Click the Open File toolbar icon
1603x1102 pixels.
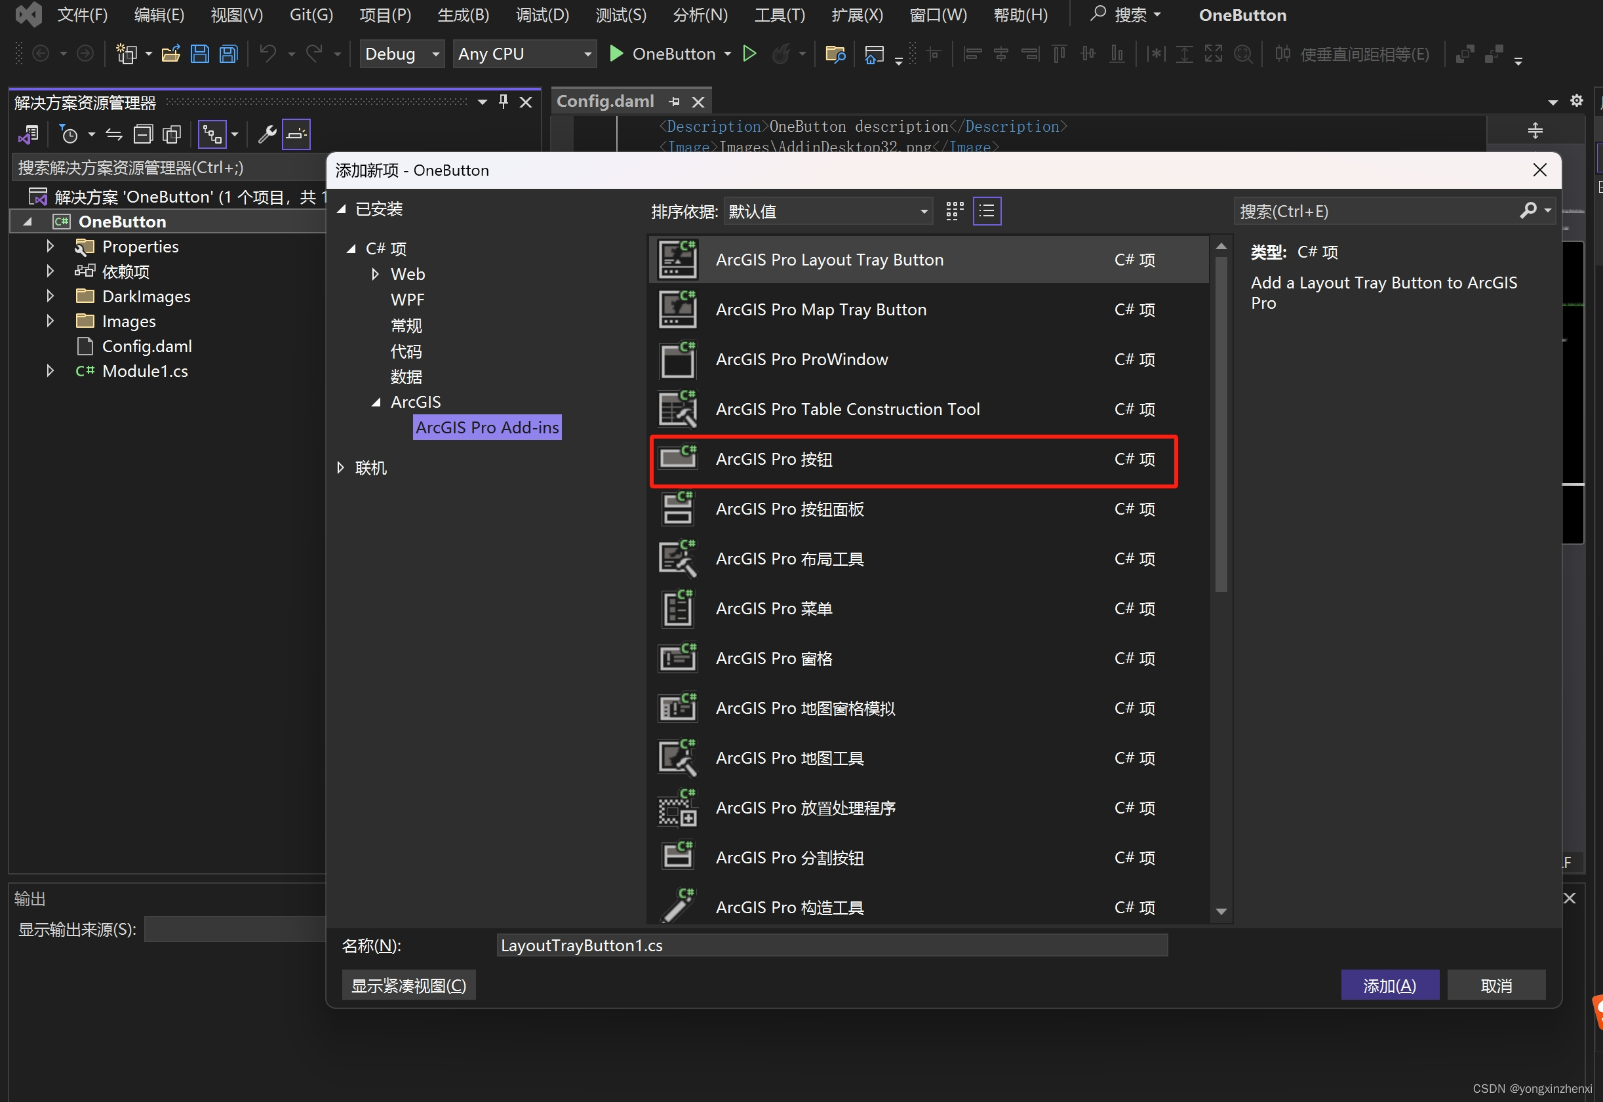pos(170,54)
